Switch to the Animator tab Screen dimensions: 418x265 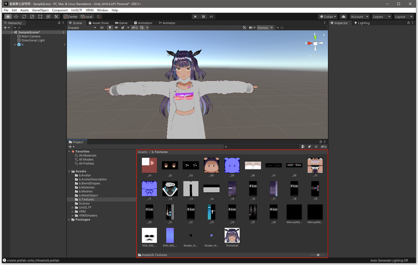(x=167, y=23)
